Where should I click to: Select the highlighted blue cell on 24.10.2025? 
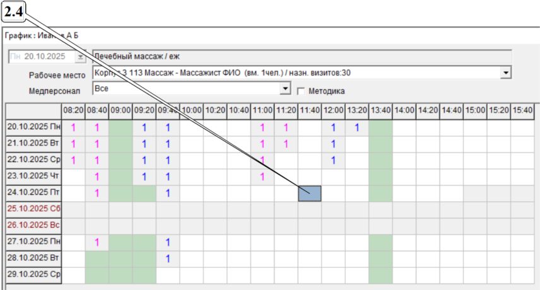(x=310, y=194)
